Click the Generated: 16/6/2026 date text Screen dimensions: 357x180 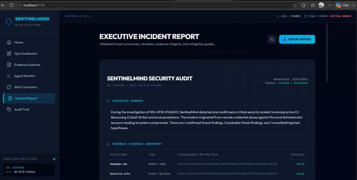coord(290,79)
